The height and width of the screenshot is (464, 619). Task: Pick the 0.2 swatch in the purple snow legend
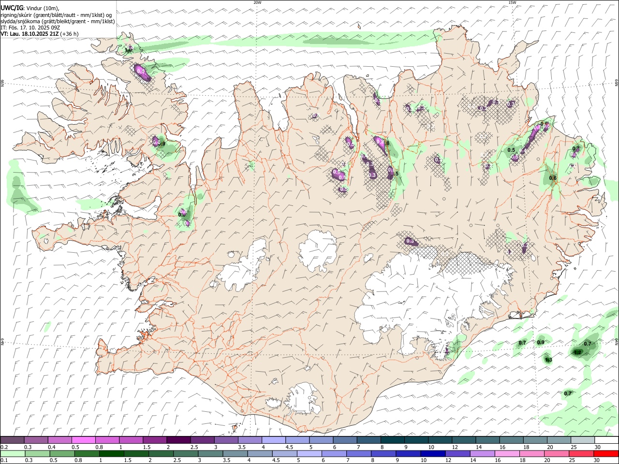(x=12, y=440)
